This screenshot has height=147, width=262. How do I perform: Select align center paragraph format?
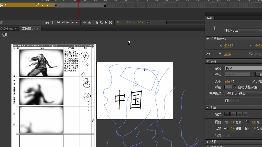pyautogui.click(x=233, y=114)
